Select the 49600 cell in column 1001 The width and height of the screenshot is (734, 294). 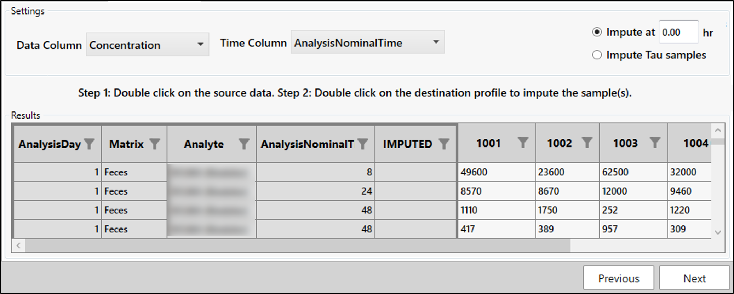(x=495, y=172)
